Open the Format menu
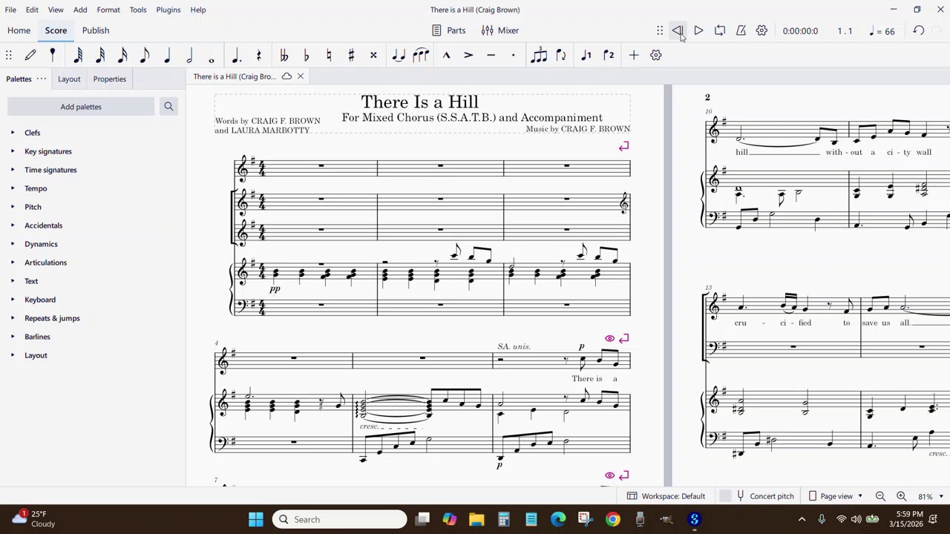The width and height of the screenshot is (950, 534). [x=108, y=10]
